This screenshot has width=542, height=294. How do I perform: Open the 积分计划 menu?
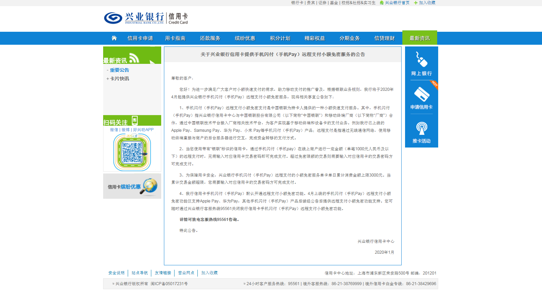pyautogui.click(x=280, y=38)
